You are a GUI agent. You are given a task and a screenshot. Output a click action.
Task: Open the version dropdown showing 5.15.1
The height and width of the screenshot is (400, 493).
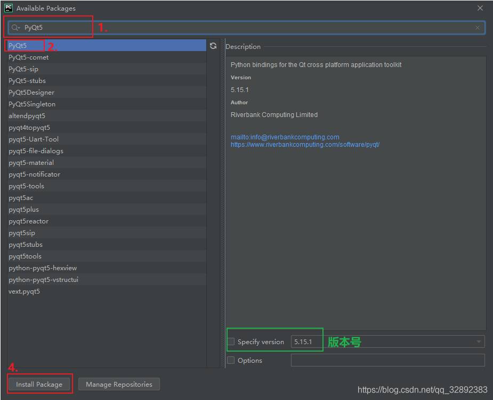click(x=387, y=341)
